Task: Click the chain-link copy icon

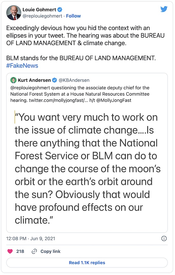Action: tap(34, 251)
